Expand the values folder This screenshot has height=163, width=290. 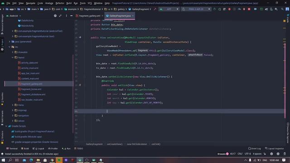point(13,121)
